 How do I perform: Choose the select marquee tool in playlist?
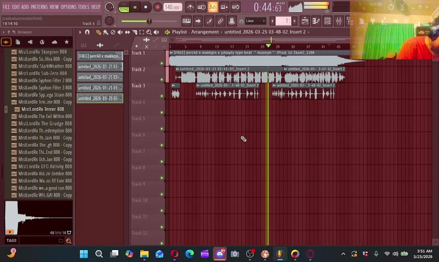click(142, 32)
